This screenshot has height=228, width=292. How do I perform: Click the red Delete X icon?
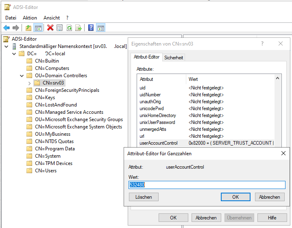(x=50, y=28)
